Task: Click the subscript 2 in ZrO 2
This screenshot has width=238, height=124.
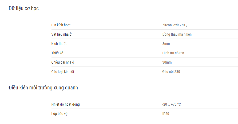Action: (187, 26)
